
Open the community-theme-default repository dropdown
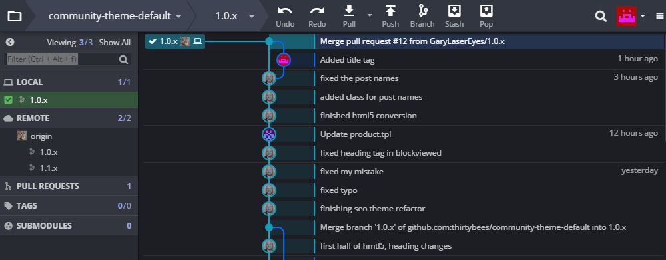(115, 16)
